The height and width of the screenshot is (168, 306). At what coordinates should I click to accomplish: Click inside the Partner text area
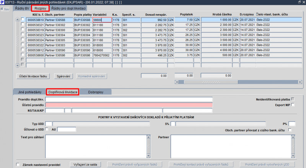click(x=231, y=146)
